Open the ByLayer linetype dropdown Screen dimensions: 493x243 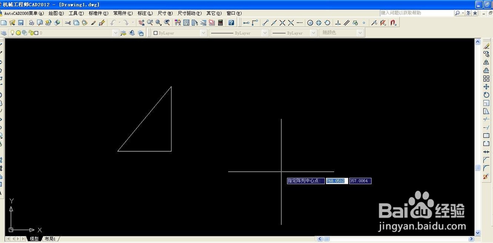click(265, 33)
